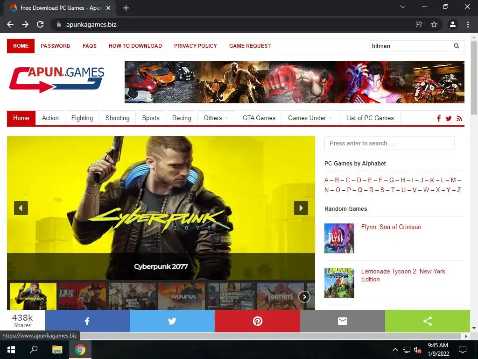Screen dimensions: 478x359
Task: Open the Chrome three-dot menu
Action: point(468,24)
